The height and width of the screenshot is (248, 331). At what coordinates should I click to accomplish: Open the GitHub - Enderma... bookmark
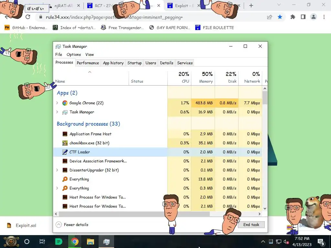point(26,28)
